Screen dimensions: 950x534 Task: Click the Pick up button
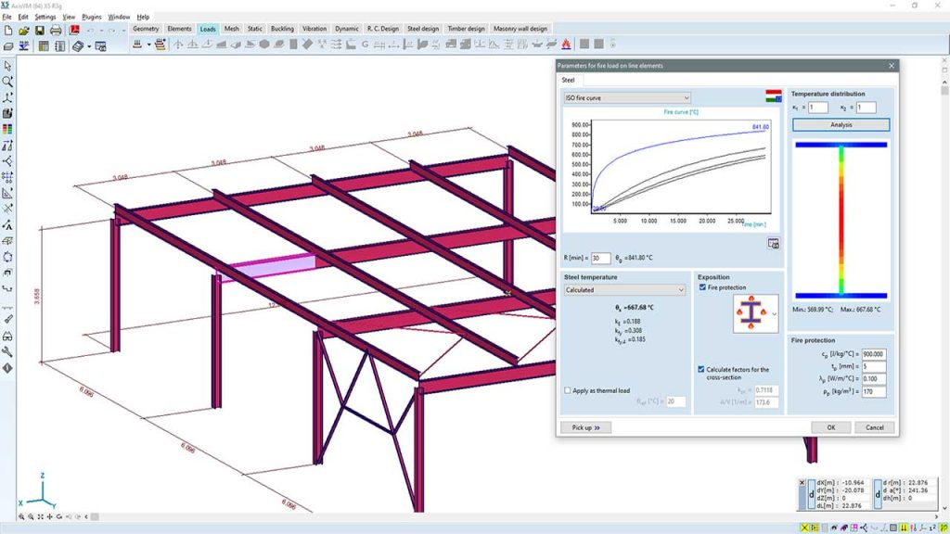585,427
